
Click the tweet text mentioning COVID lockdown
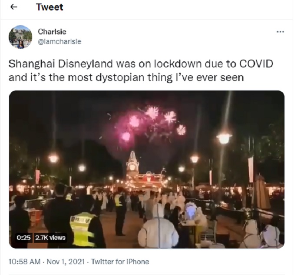(x=141, y=70)
